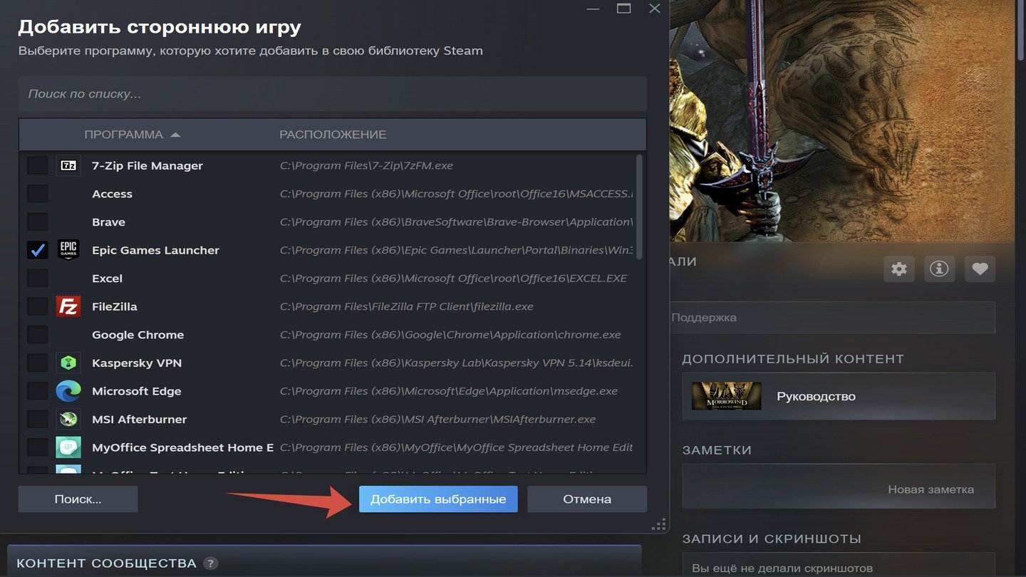1026x577 pixels.
Task: Check the Access checkbox
Action: pyautogui.click(x=37, y=194)
